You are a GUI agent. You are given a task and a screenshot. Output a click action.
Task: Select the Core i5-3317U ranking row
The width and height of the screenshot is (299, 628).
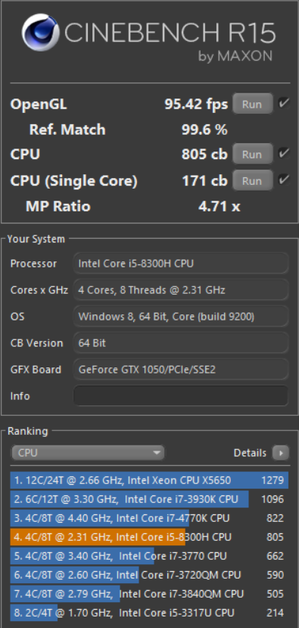tap(149, 613)
